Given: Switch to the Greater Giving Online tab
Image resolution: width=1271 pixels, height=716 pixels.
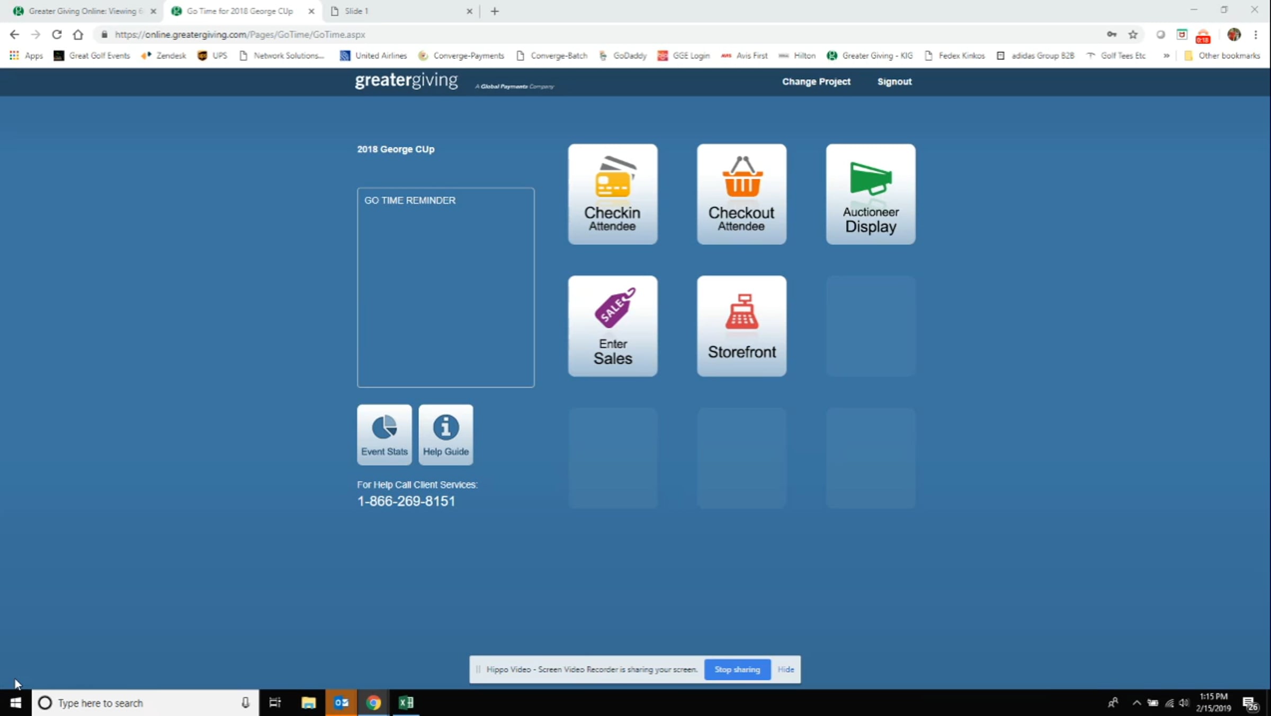Looking at the screenshot, I should click(x=85, y=11).
